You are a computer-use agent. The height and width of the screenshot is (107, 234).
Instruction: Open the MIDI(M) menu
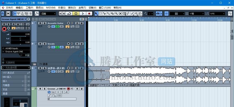click(x=51, y=8)
